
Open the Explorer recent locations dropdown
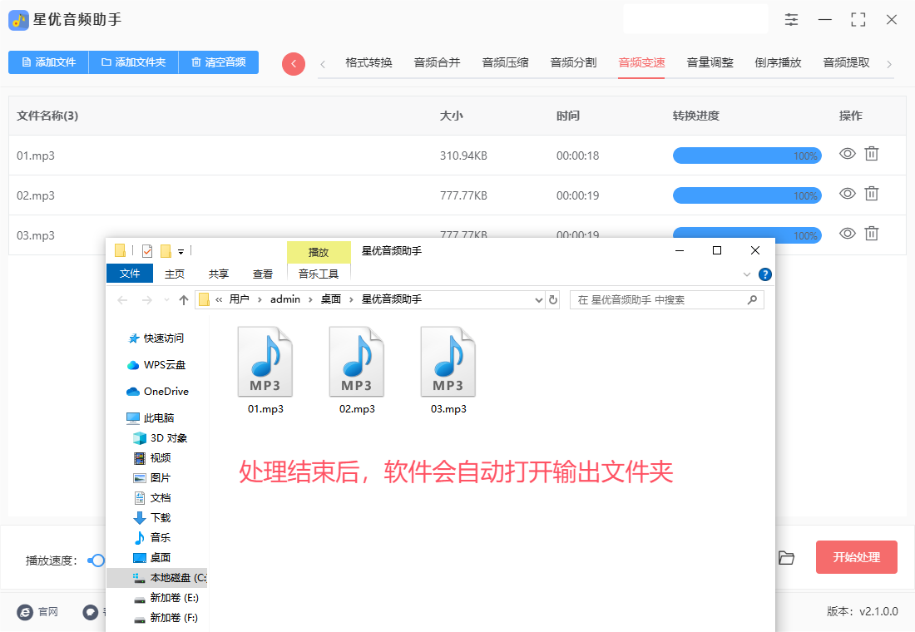coord(167,300)
